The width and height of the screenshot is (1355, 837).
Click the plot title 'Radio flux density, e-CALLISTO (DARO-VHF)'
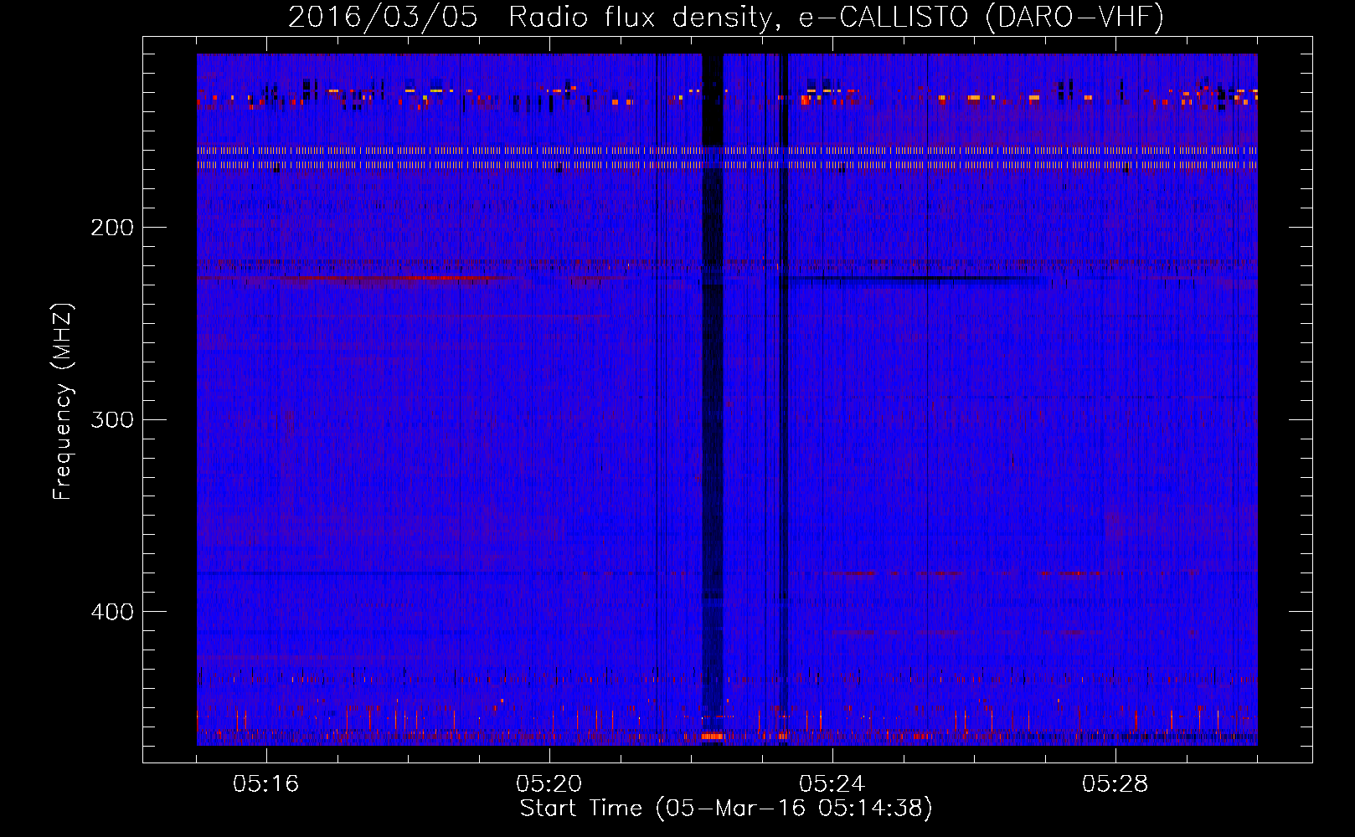837,18
